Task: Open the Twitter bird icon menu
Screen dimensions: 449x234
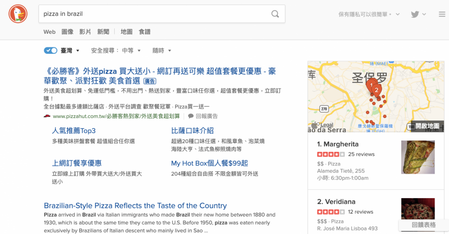Action: 415,14
